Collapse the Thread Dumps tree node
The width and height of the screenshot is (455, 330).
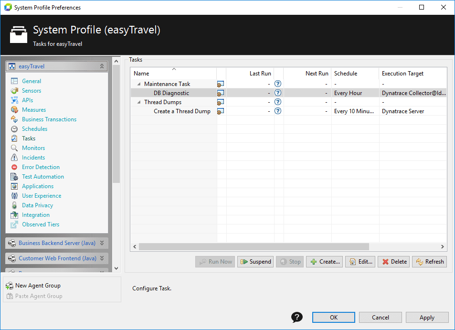pyautogui.click(x=139, y=102)
